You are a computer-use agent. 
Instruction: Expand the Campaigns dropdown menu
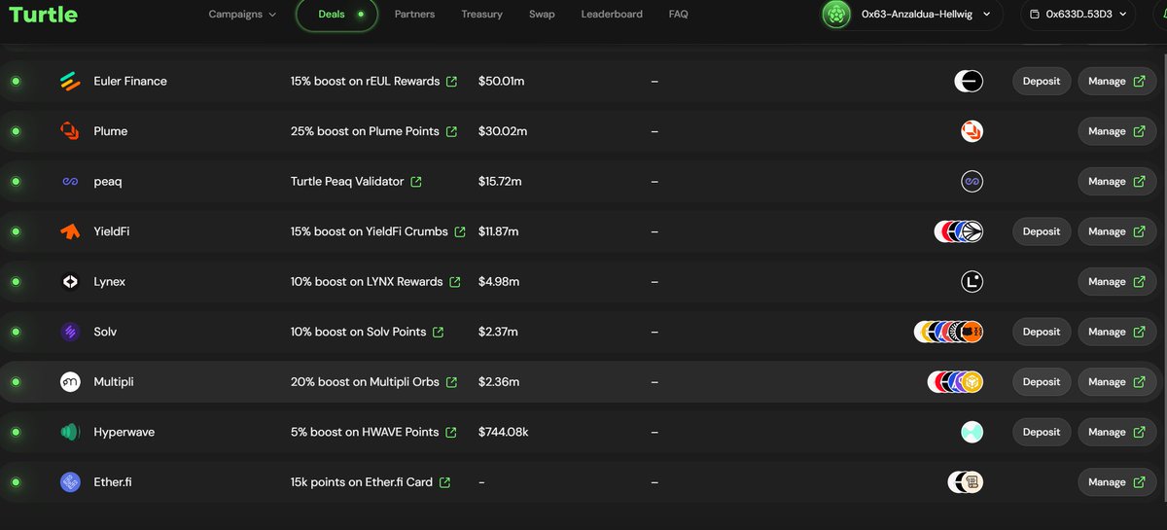click(x=242, y=15)
